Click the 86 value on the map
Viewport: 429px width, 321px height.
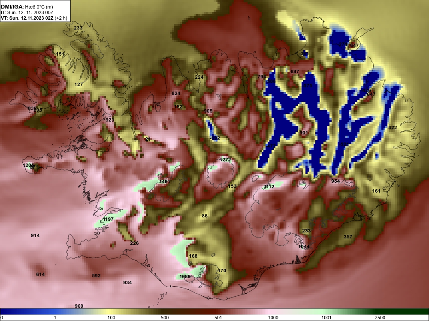click(x=205, y=216)
